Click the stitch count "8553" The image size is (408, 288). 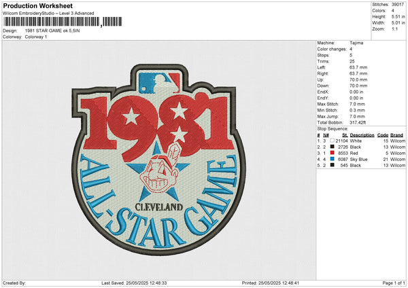[343, 153]
